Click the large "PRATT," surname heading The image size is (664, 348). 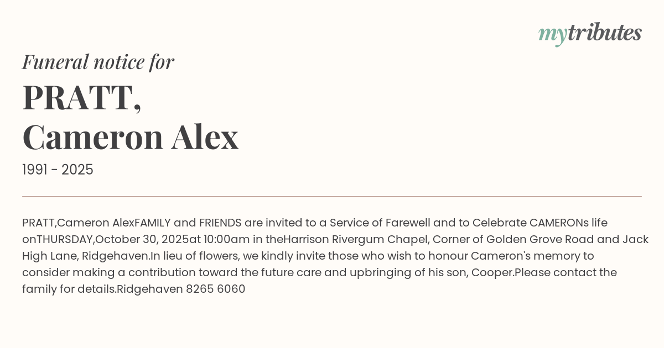(82, 98)
